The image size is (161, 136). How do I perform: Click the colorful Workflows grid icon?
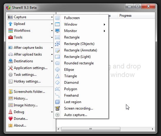11,31
